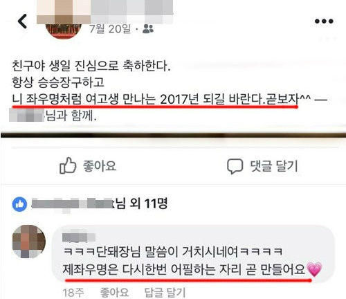Tap the thumbs-up 좋아요 icon under post
The width and height of the screenshot is (346, 299).
pyautogui.click(x=68, y=165)
